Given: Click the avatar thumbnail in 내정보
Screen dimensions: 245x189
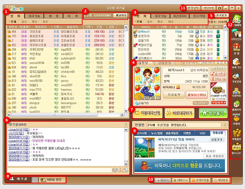Looking at the screenshot, I should pos(148,83).
